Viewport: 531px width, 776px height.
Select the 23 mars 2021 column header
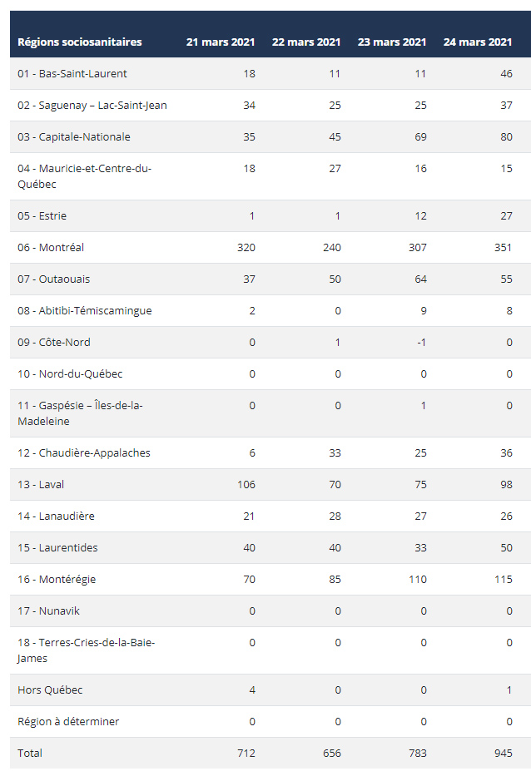[392, 42]
